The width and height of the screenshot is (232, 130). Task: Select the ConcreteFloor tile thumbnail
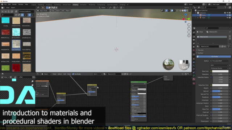(16, 44)
